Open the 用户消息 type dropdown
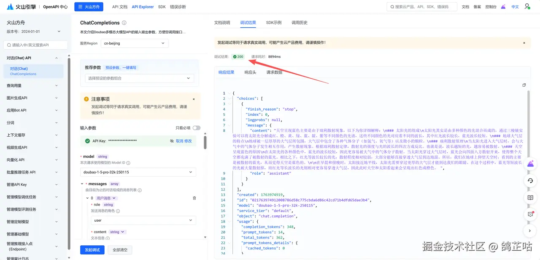540x260 pixels. (106, 198)
